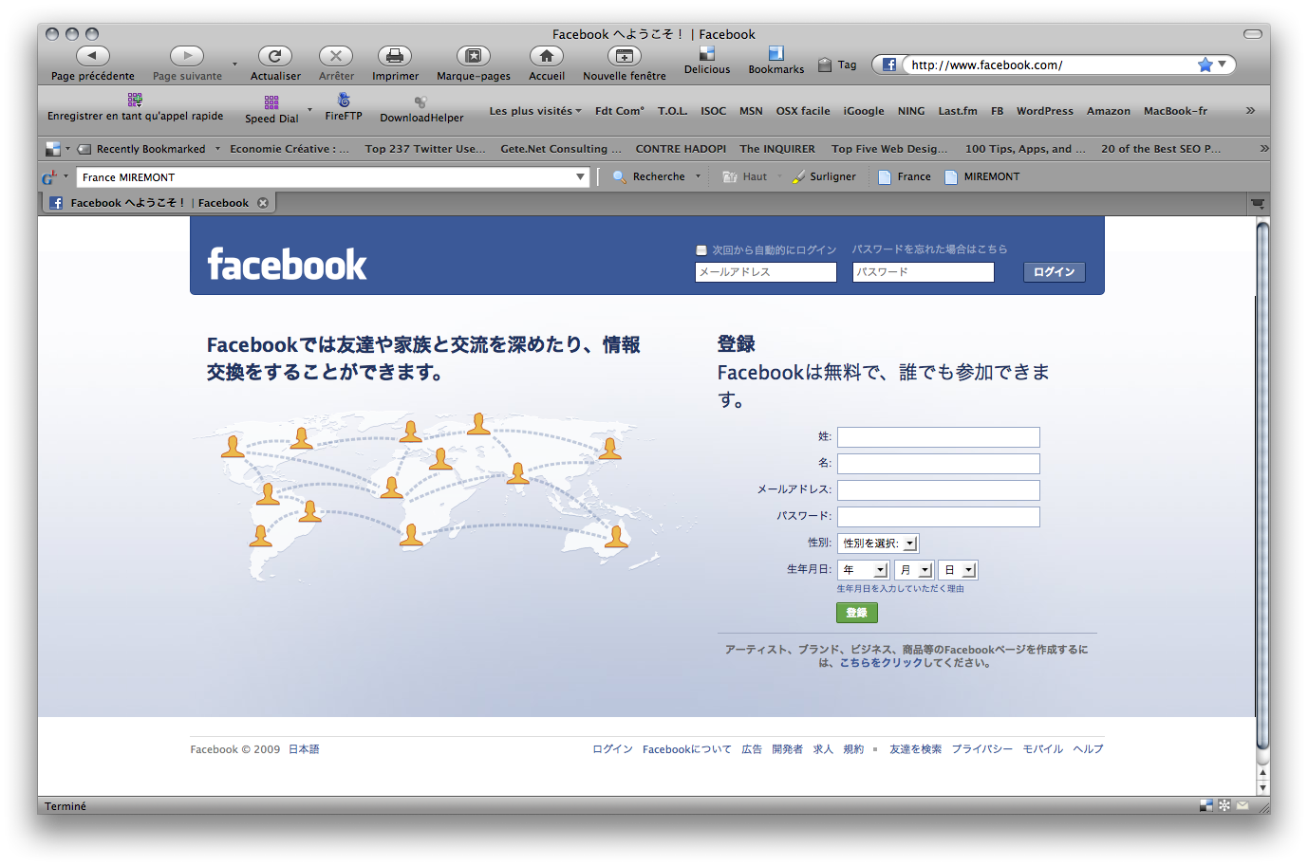Click Facebook favicon in address bar
The width and height of the screenshot is (1308, 866).
point(888,64)
